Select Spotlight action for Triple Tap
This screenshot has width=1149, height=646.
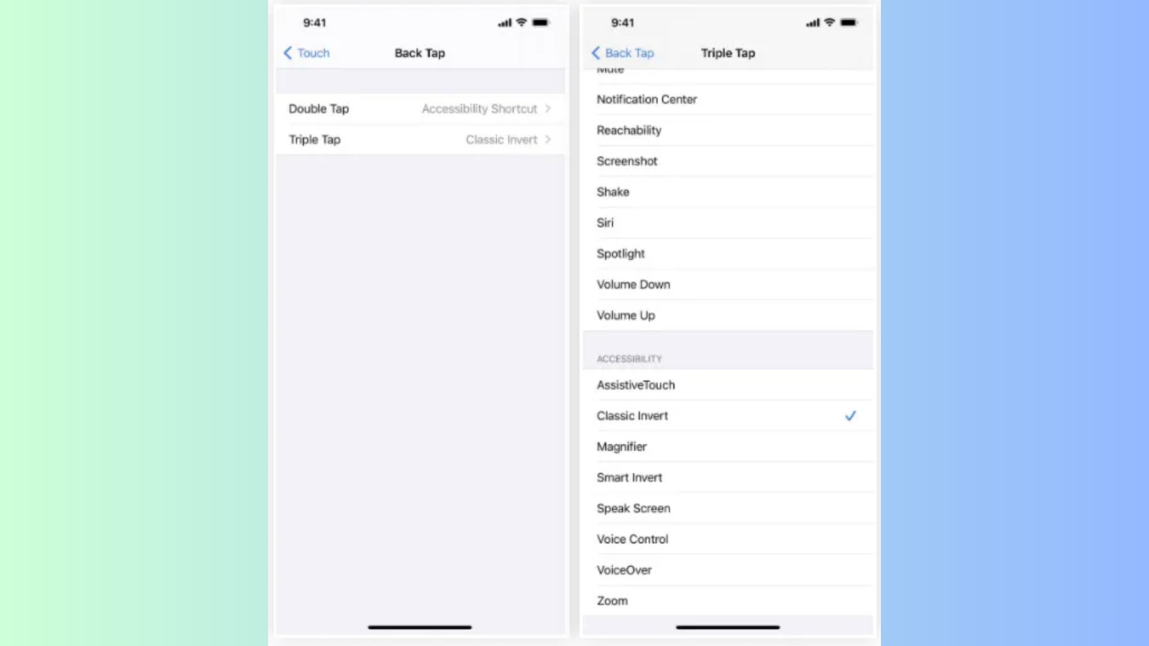[726, 252]
